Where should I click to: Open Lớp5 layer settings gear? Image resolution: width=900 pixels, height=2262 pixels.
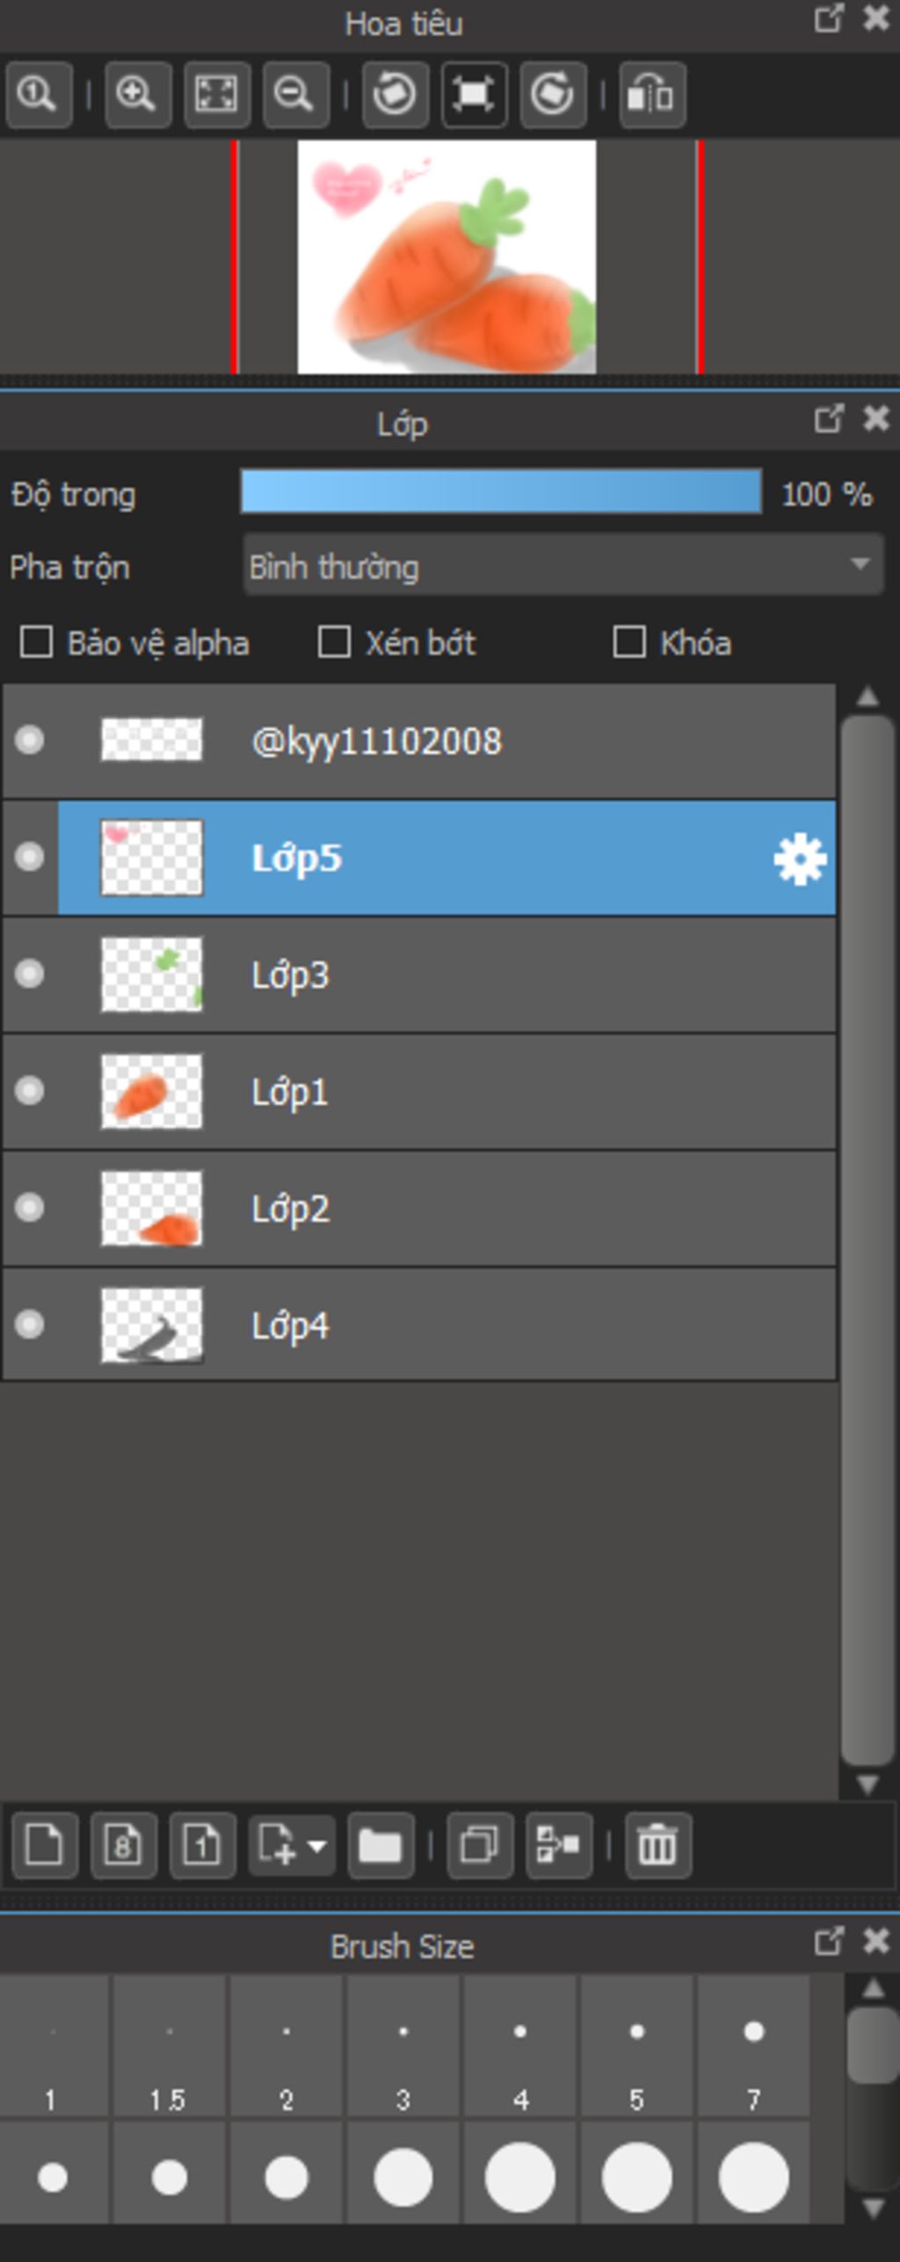pyautogui.click(x=800, y=859)
